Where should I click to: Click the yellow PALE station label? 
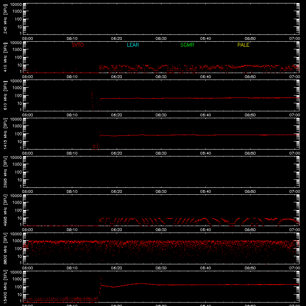coord(243,45)
